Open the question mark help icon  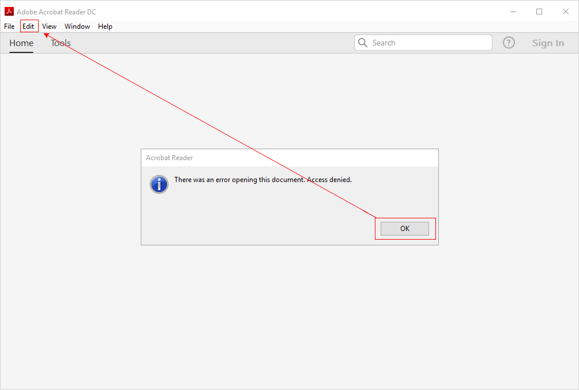click(x=509, y=43)
